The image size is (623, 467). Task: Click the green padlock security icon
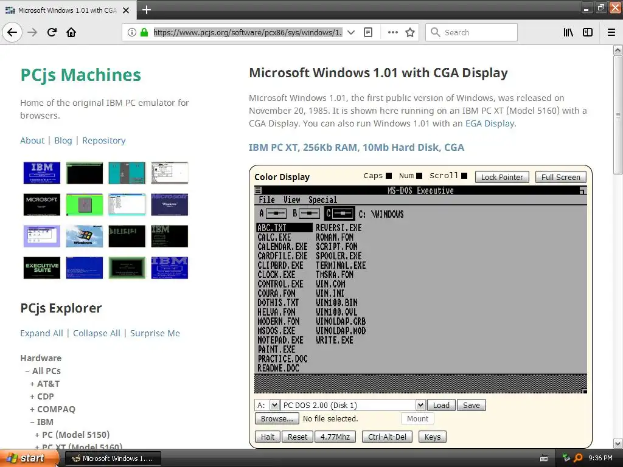tap(144, 32)
